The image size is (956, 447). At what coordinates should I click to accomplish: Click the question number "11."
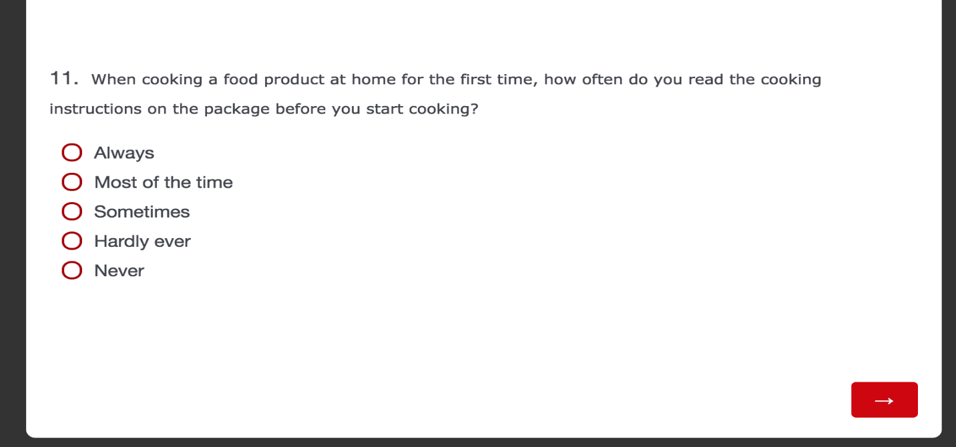point(65,79)
